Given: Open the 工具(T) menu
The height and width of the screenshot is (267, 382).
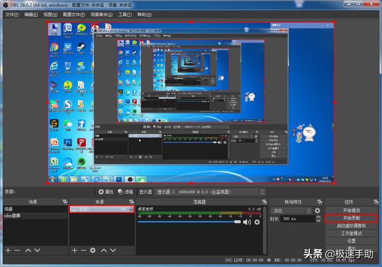Looking at the screenshot, I should pyautogui.click(x=125, y=14).
